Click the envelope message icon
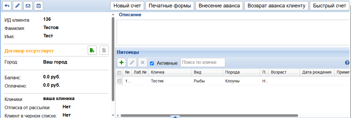This screenshot has height=118, width=351. click(28, 5)
